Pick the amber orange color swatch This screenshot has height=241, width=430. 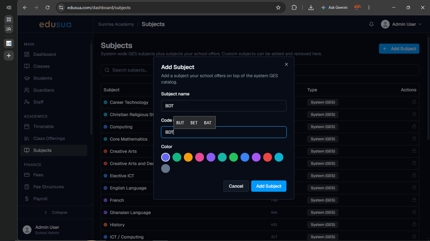pos(188,157)
